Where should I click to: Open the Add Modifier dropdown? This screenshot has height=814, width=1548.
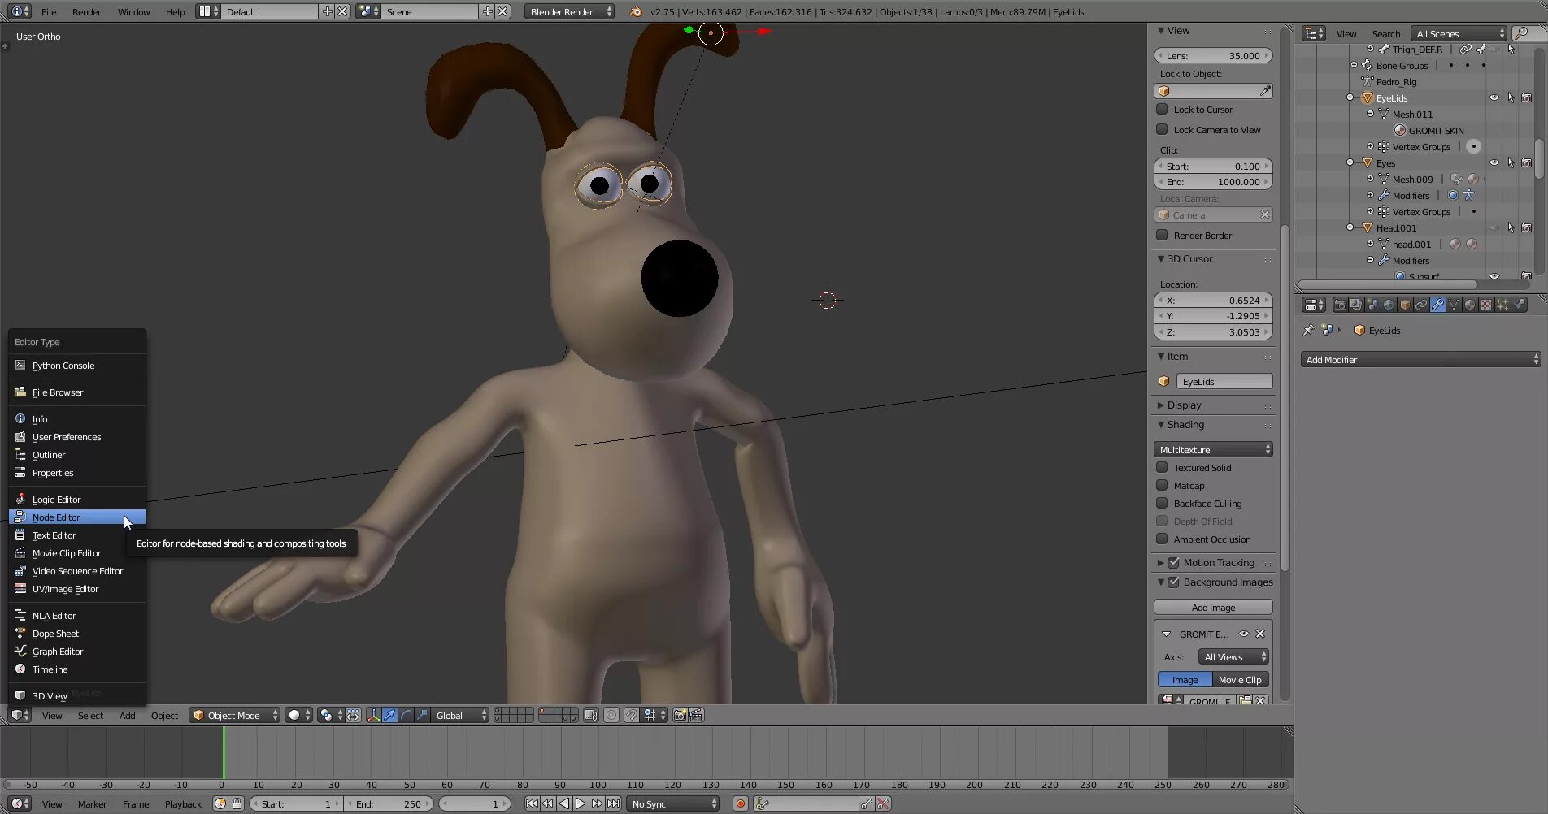coord(1420,359)
